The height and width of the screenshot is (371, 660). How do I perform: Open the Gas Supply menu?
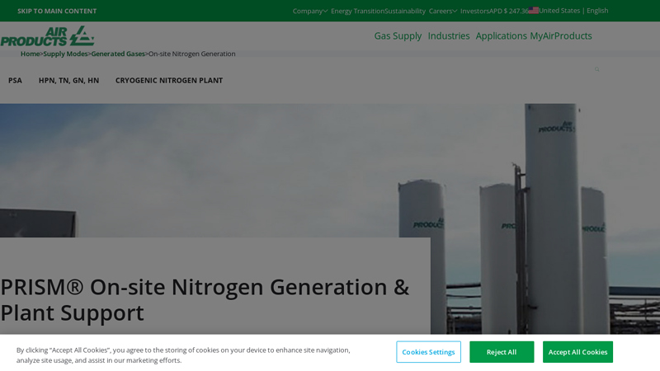click(x=398, y=35)
